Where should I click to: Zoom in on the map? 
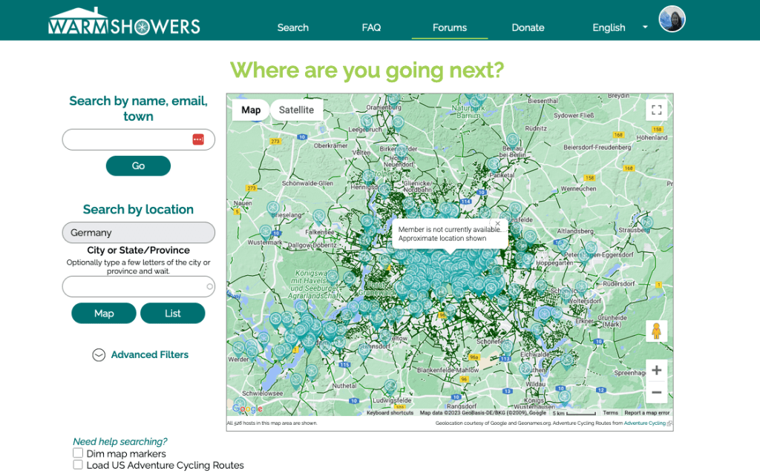click(656, 370)
